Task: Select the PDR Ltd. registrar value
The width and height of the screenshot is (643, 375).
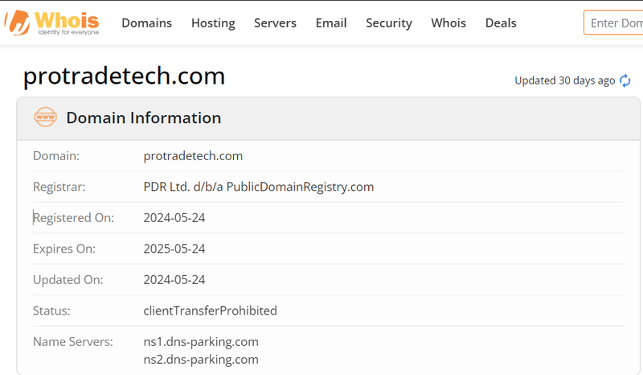Action: 259,187
